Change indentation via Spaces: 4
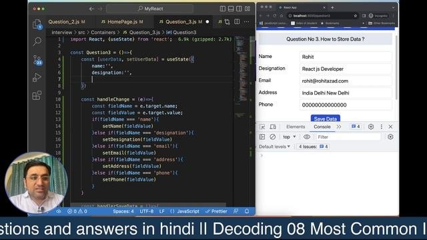Viewport: 427px width, 240px height. (x=123, y=211)
